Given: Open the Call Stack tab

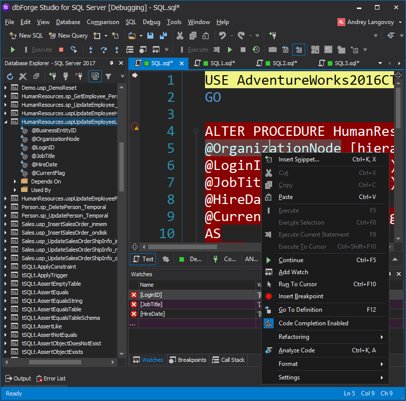Looking at the screenshot, I should point(229,360).
